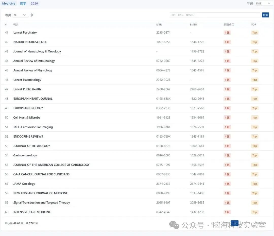Click ISSN 0195-668X cell
Image resolution: width=274 pixels, height=236 pixels.
[x=163, y=99]
